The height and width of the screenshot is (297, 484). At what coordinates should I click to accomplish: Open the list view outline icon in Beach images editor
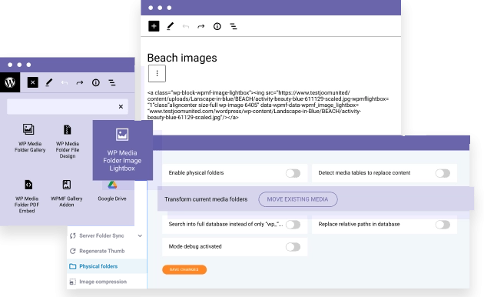234,27
